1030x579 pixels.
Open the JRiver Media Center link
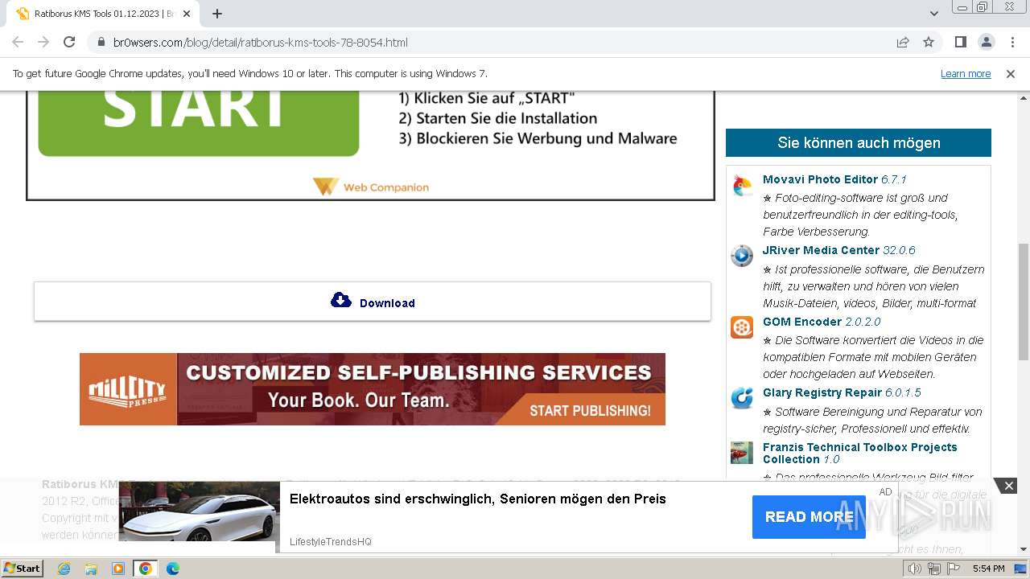(821, 250)
